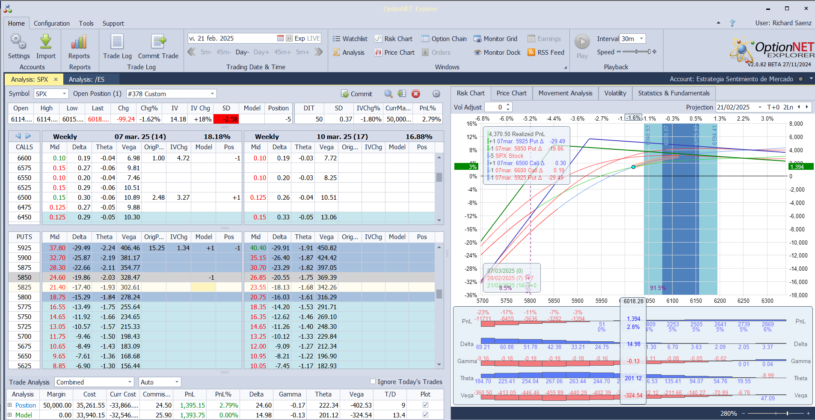Toggle LIVE mode in date bar
Image resolution: width=815 pixels, height=420 pixels.
(x=313, y=38)
